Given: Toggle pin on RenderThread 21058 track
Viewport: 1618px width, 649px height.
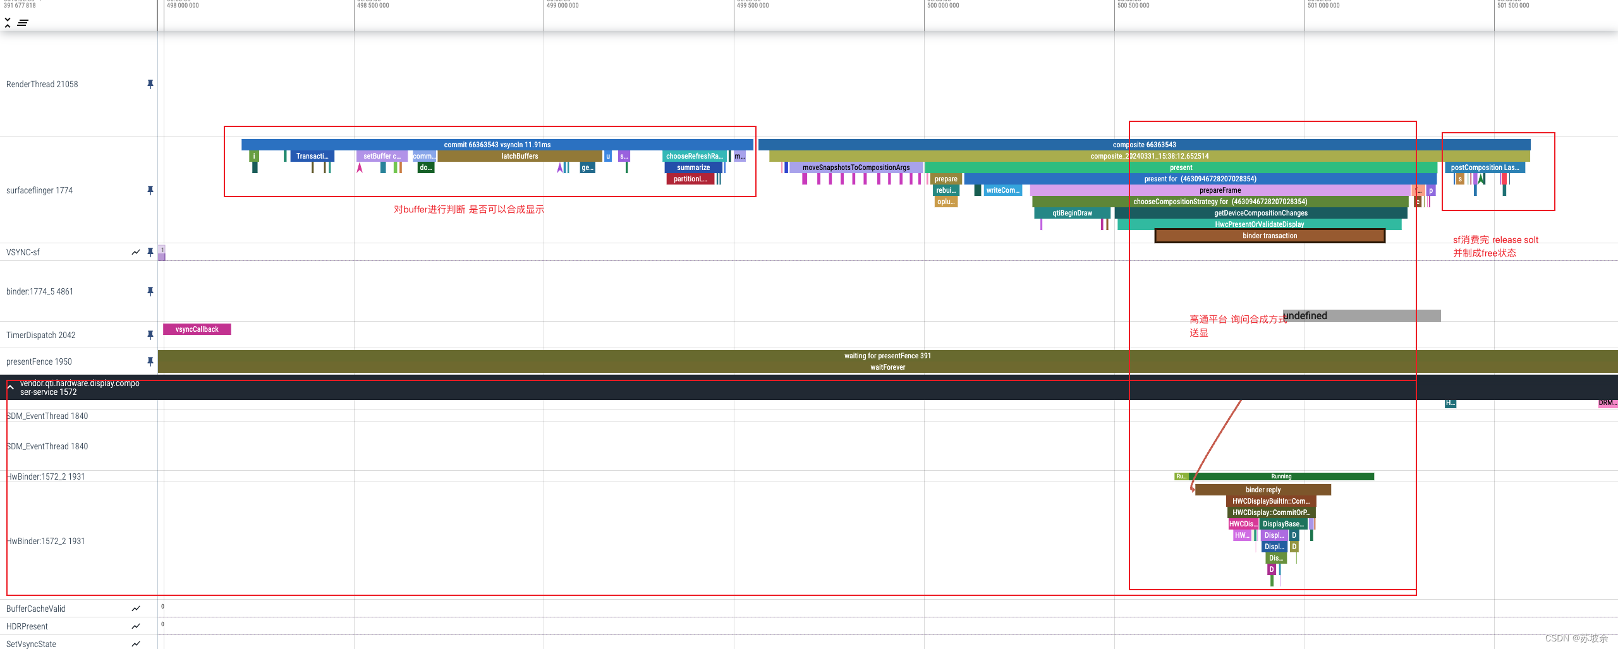Looking at the screenshot, I should click(x=150, y=84).
